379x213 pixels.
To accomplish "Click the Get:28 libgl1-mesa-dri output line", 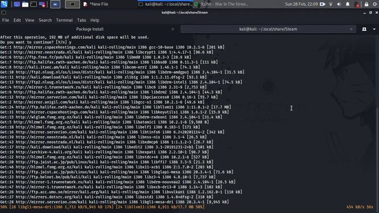I will click(114, 202).
